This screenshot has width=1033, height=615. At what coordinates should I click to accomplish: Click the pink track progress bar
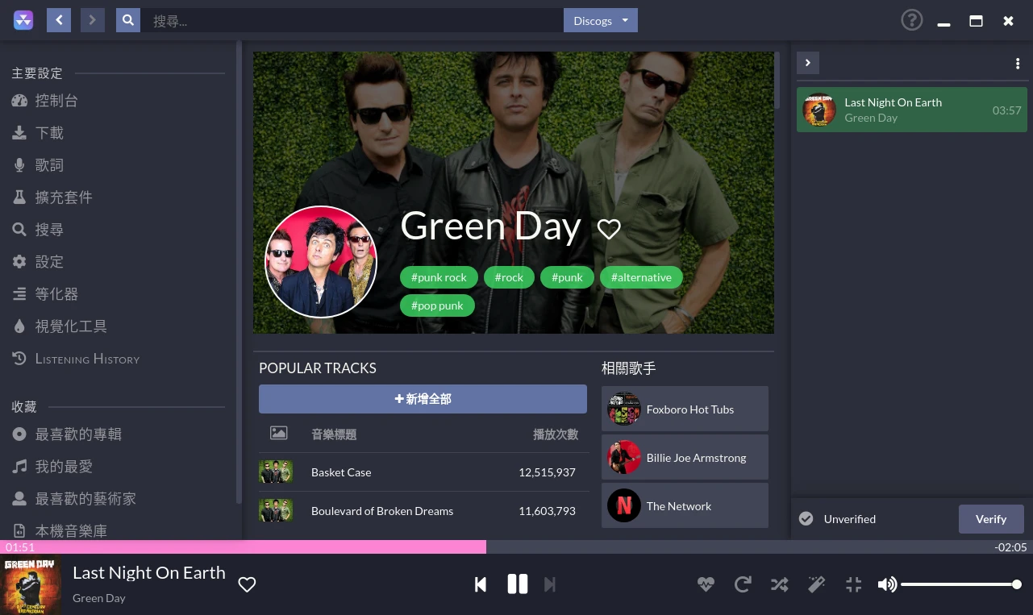243,547
